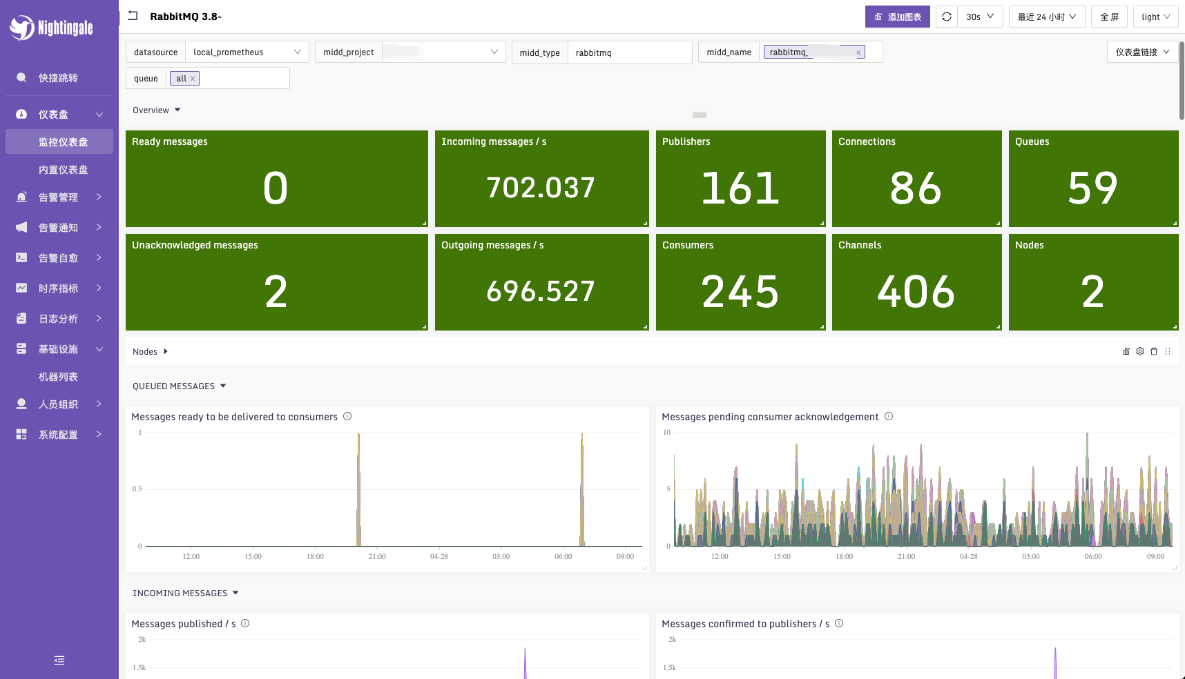This screenshot has height=679, width=1185.
Task: Open the datasource local_prometheus dropdown
Action: pyautogui.click(x=247, y=52)
